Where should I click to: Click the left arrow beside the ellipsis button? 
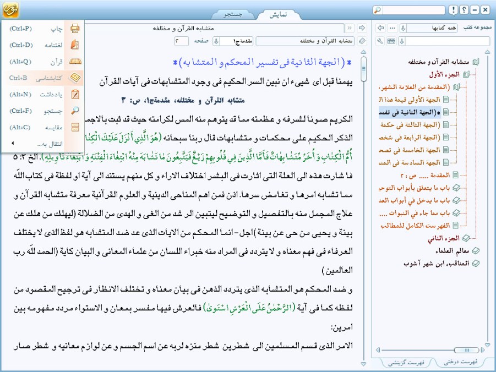[x=381, y=28]
